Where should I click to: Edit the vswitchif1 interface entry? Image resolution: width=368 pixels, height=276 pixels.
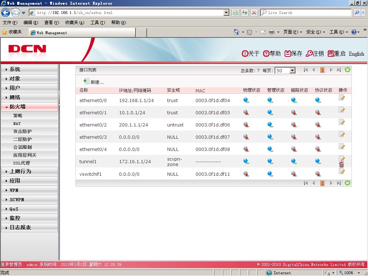pos(342,171)
